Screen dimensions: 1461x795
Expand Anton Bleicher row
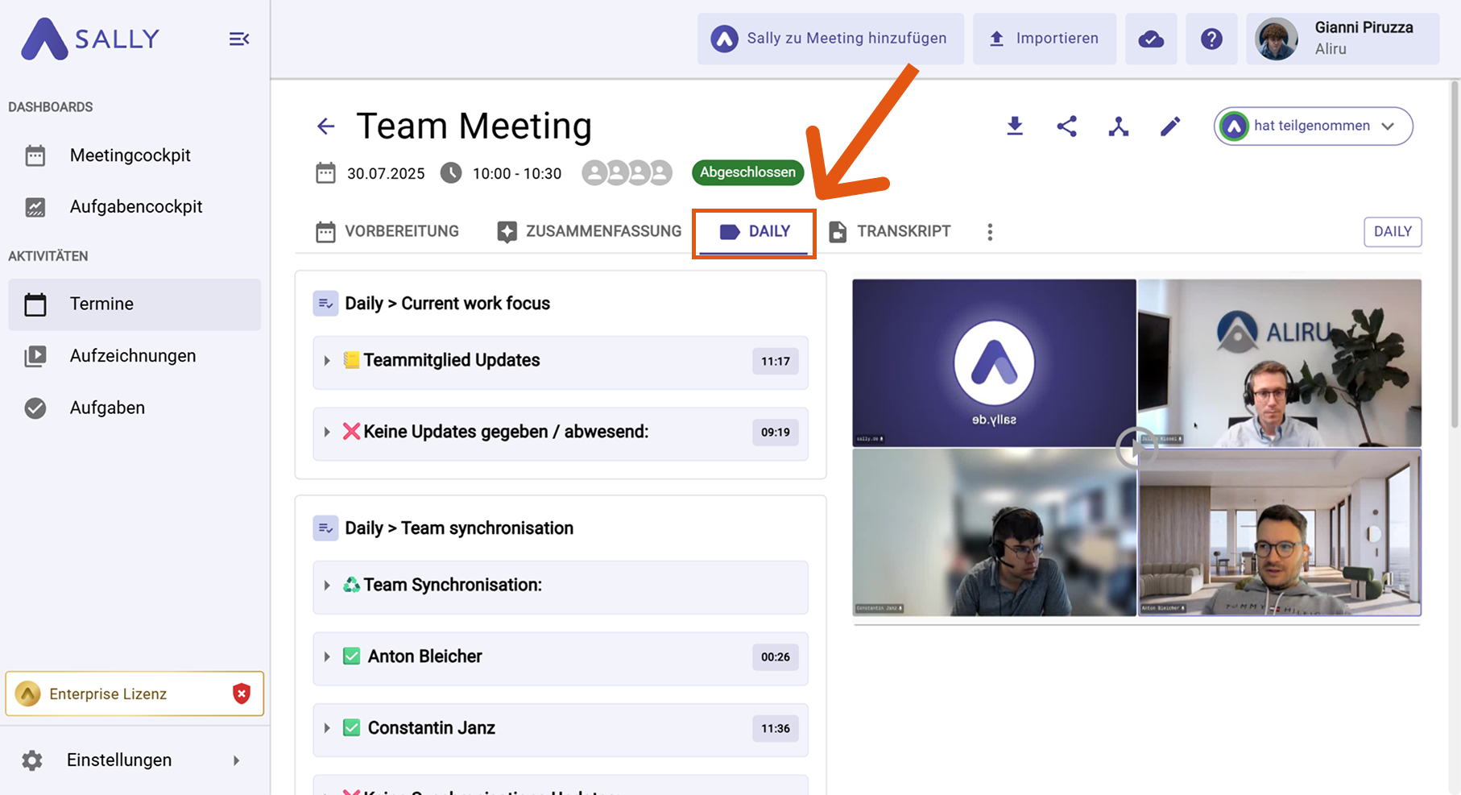click(561, 658)
